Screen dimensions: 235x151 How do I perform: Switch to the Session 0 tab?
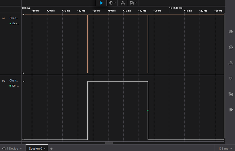click(35, 149)
